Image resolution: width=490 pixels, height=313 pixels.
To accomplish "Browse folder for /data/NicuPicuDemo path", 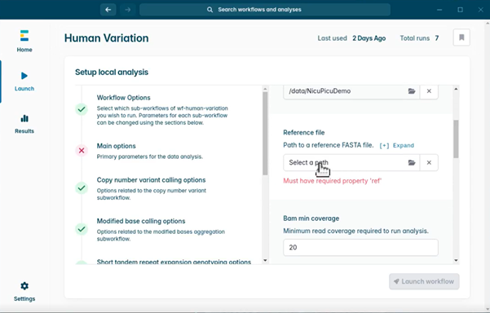I will (412, 91).
